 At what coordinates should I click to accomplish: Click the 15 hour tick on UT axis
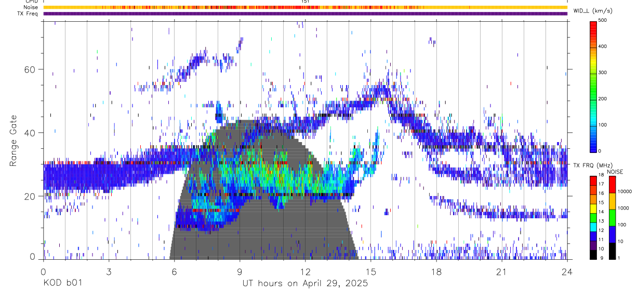[x=371, y=271]
